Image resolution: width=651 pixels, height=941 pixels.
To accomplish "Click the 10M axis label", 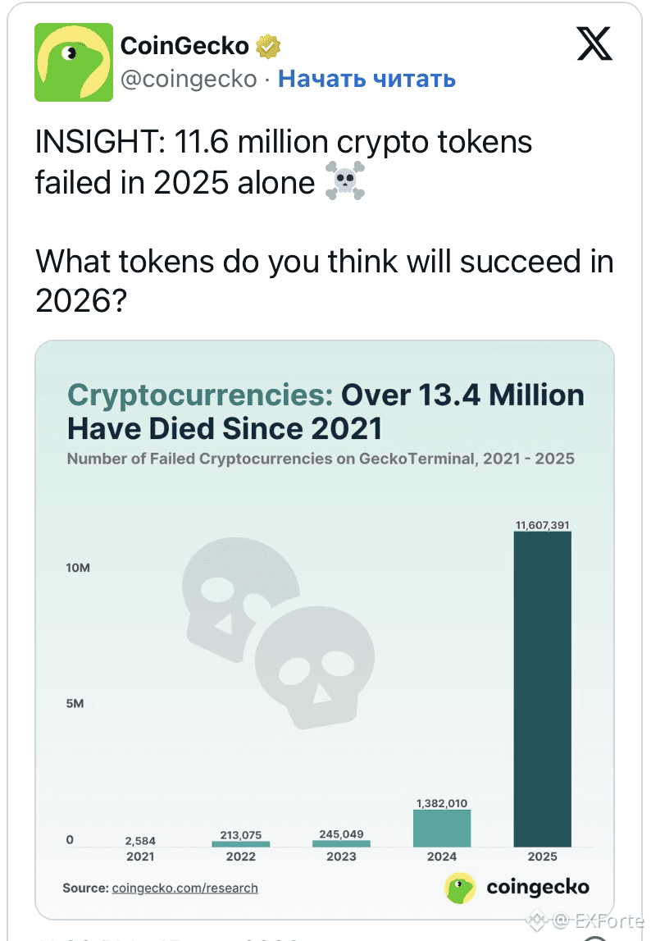I will pyautogui.click(x=79, y=569).
